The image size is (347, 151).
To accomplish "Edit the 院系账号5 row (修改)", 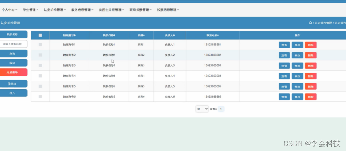I will pos(297,86).
